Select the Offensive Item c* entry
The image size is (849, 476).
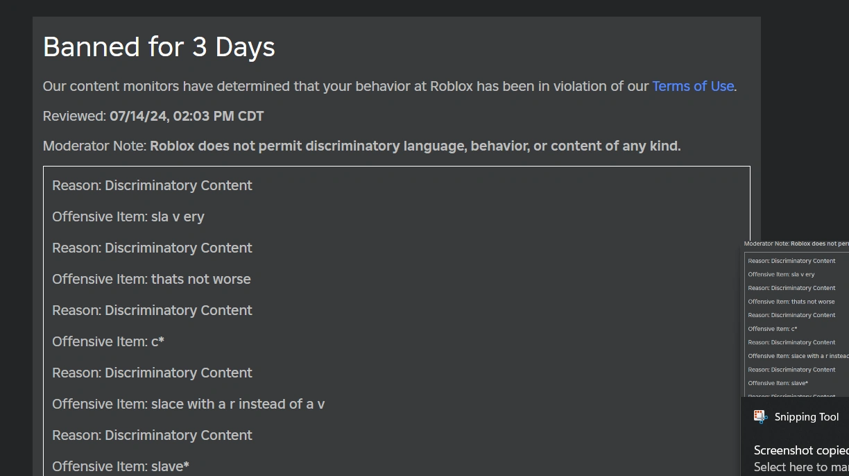click(108, 341)
